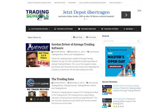Viewport: 167px width, 111px height.
Task: Open The Trading Zone article title
Action: click(x=63, y=79)
